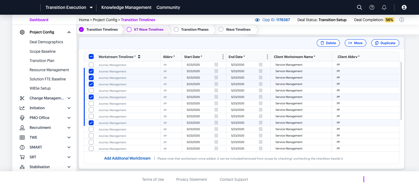The image size is (419, 186).
Task: Click the PMO Office icon
Action: [x=22, y=118]
